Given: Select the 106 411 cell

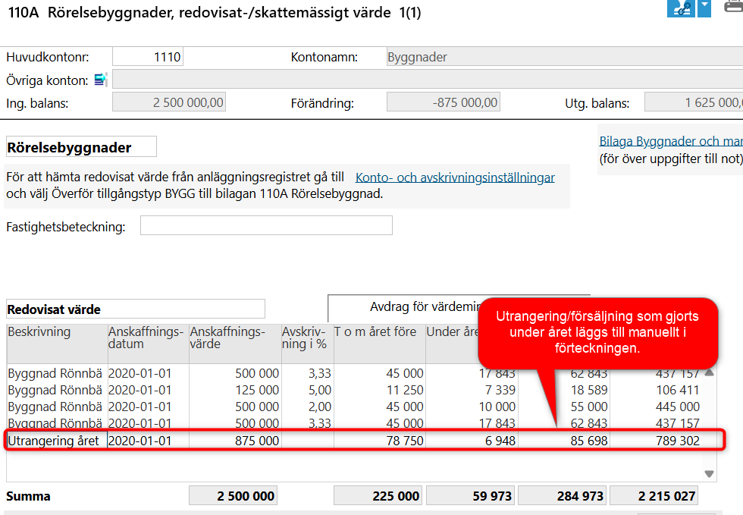Looking at the screenshot, I should click(655, 390).
